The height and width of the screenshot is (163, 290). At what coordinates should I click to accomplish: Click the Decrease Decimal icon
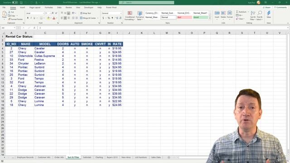(121, 18)
